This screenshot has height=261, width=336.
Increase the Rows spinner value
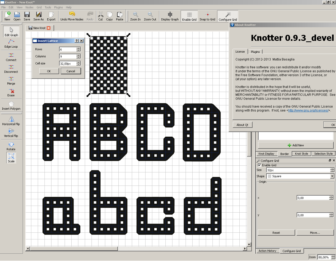(x=78, y=48)
